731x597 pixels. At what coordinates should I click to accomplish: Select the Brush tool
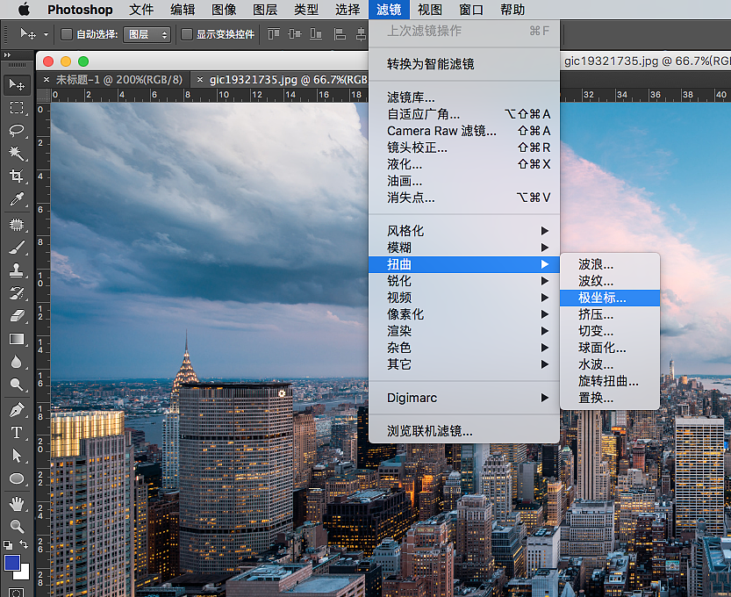pos(17,248)
